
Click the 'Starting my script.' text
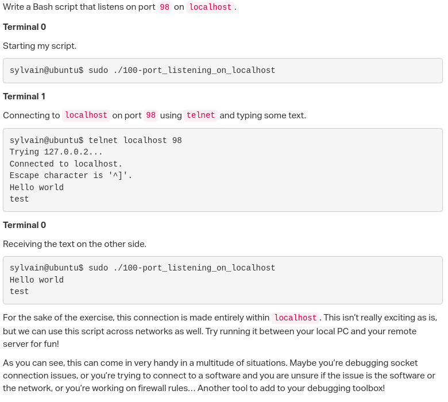point(40,46)
